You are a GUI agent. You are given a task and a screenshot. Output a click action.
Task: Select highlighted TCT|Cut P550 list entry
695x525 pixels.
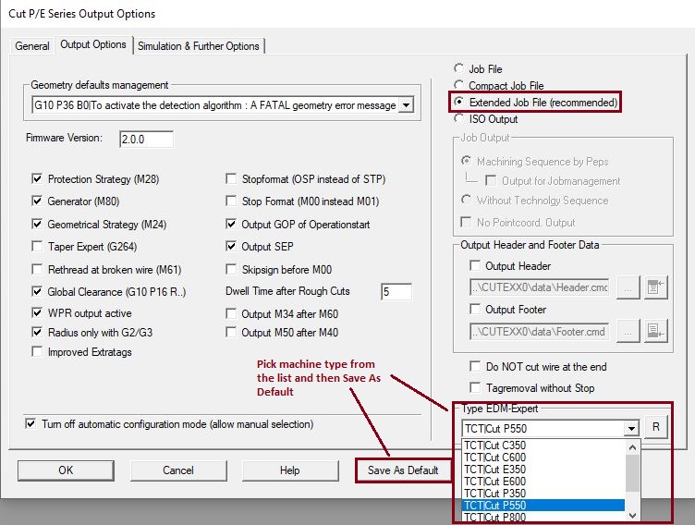pyautogui.click(x=543, y=505)
